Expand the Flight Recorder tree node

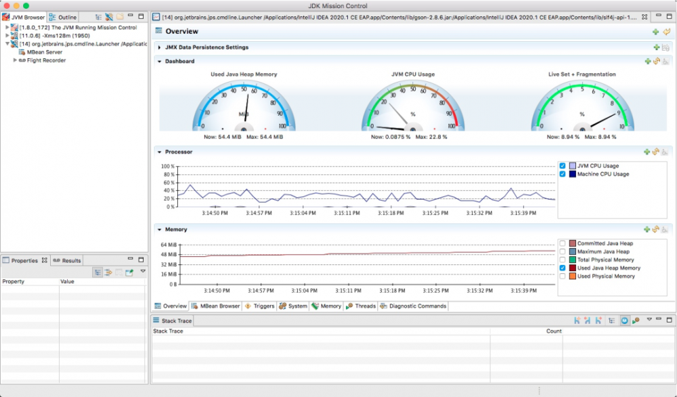[15, 60]
